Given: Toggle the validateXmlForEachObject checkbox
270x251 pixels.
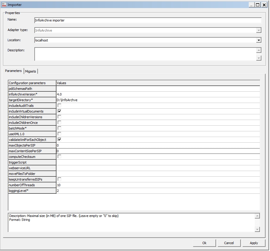Looking at the screenshot, I should pos(59,139).
